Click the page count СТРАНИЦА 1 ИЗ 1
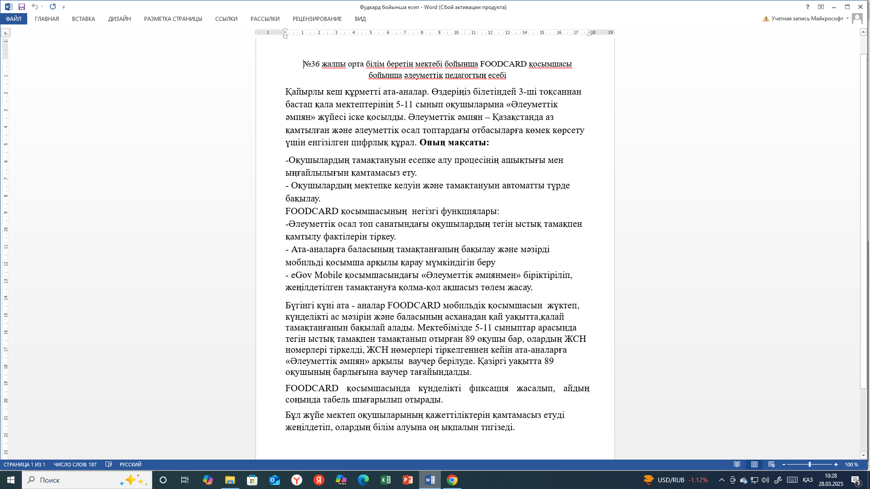The image size is (870, 489). coord(24,465)
